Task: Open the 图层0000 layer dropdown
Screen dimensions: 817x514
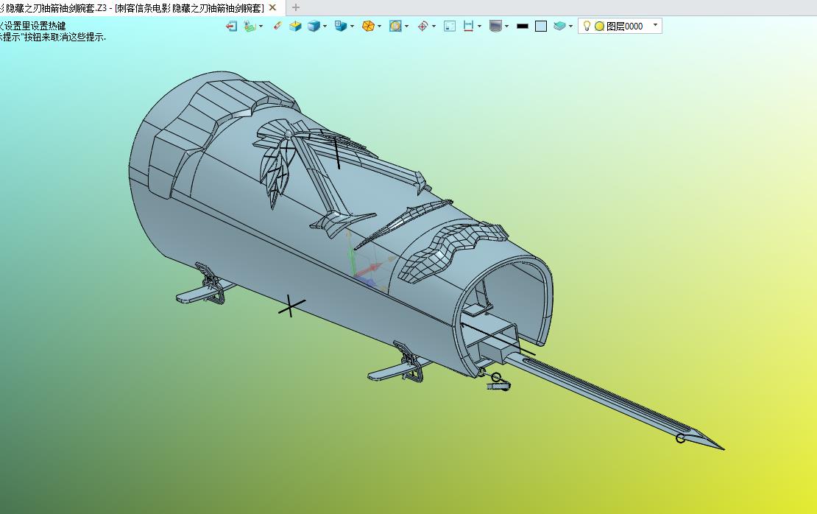Action: pos(655,25)
